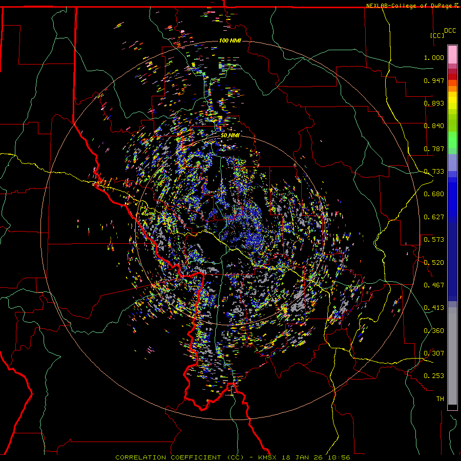Viewport: 461px width, 461px height.
Task: Click the 0.680 scale value
Action: click(434, 194)
